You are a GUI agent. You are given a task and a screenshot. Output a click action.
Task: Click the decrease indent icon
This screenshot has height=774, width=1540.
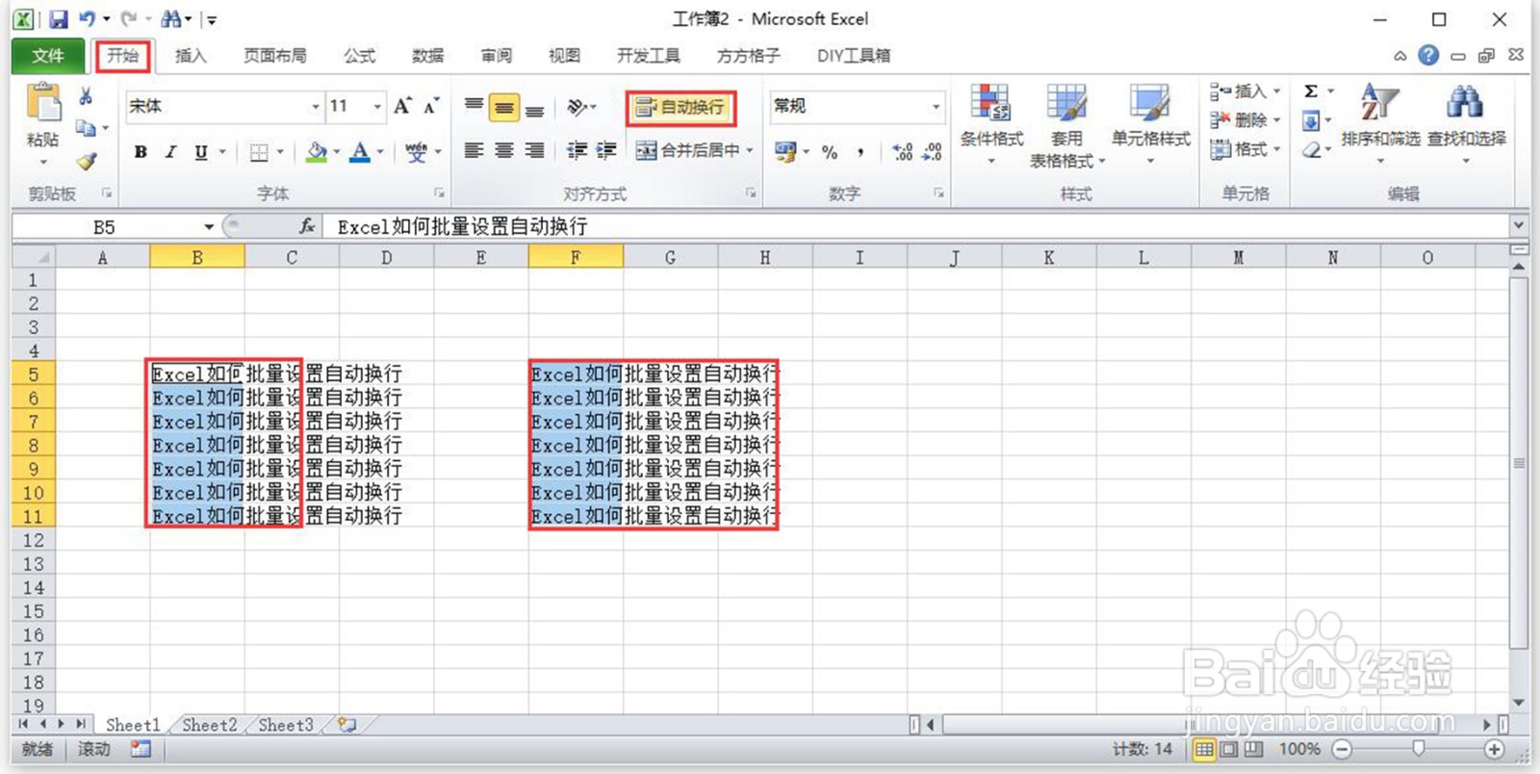[577, 150]
